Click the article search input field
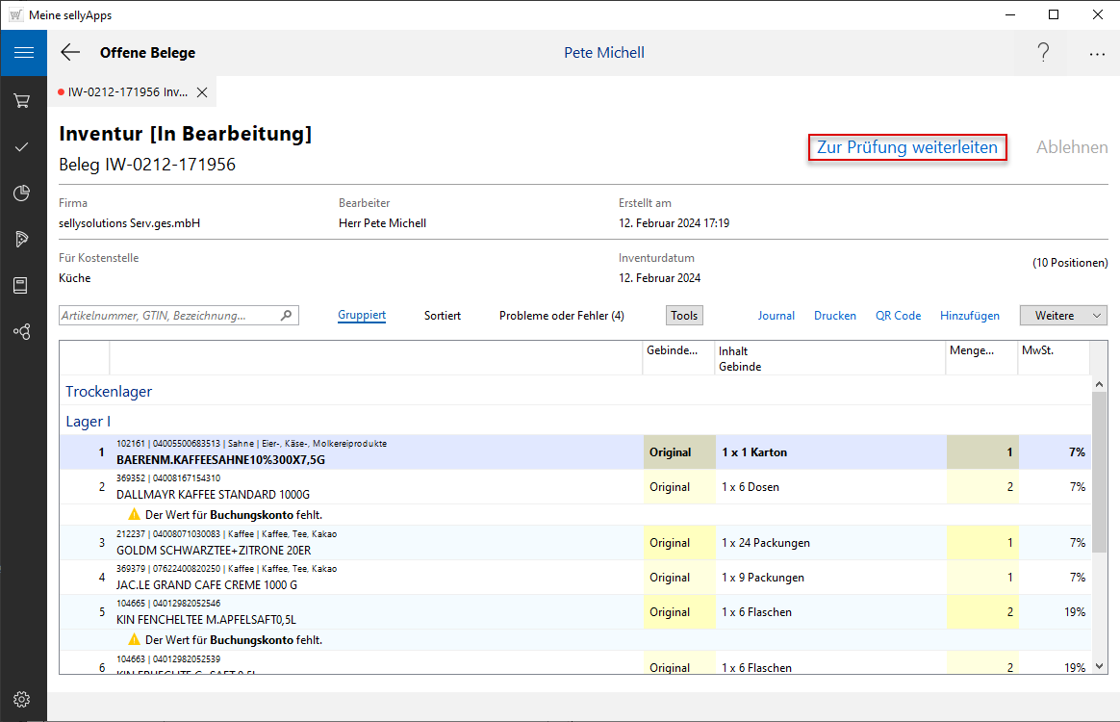The height and width of the screenshot is (722, 1120). (x=168, y=316)
